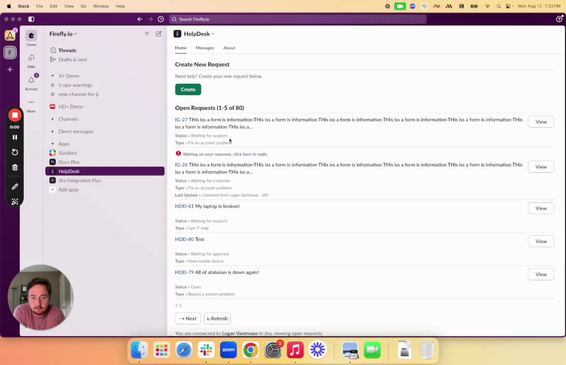
Task: Go forward in Slack history
Action: pyautogui.click(x=150, y=19)
